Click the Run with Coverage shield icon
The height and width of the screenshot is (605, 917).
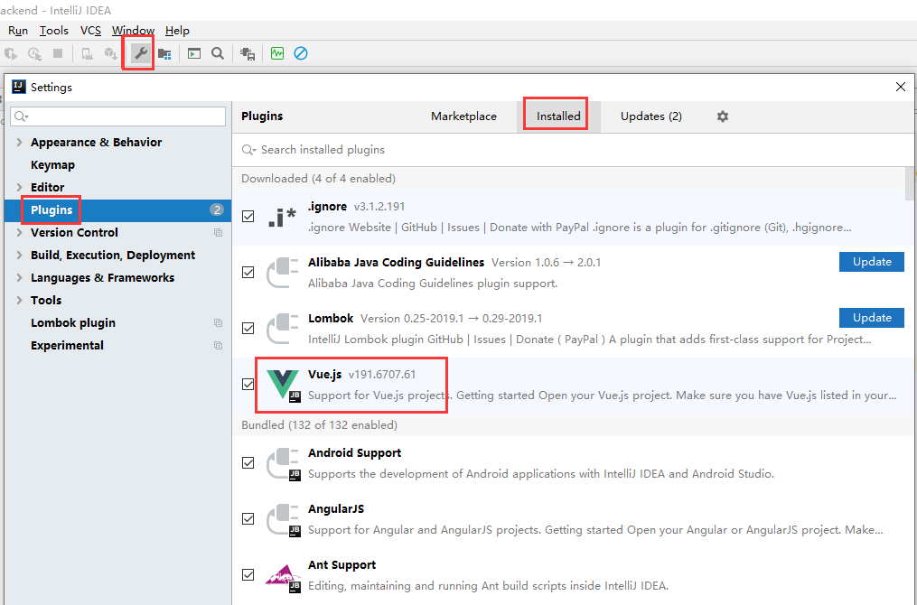[x=11, y=54]
